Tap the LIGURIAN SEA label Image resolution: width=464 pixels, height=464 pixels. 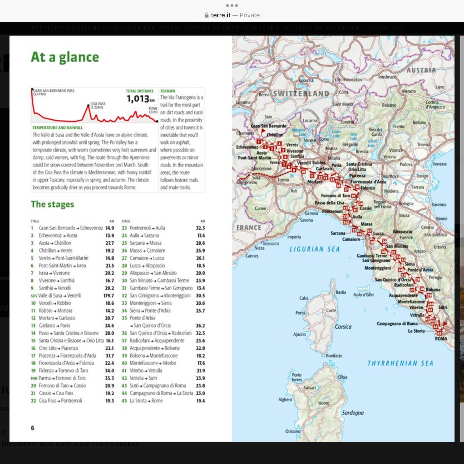click(315, 249)
